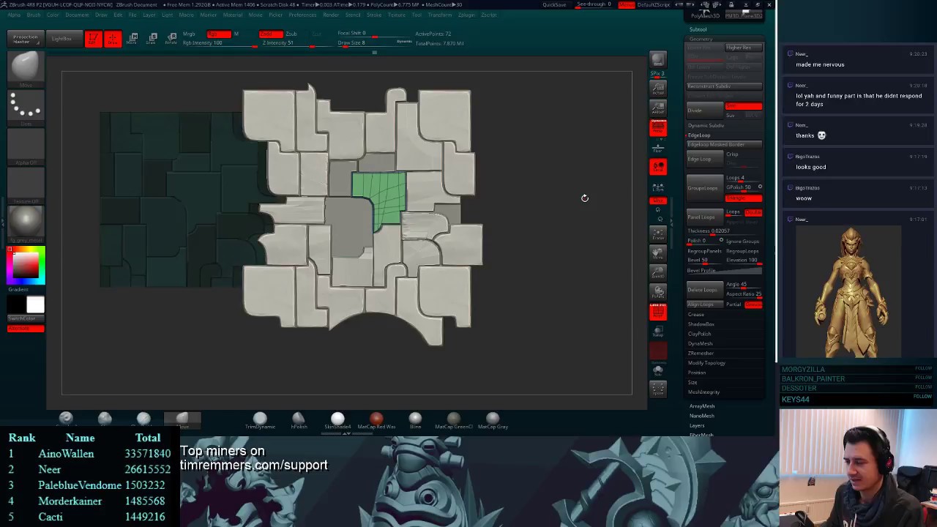Click the Frame view icon
Screen dimensions: 937x527
tap(658, 234)
